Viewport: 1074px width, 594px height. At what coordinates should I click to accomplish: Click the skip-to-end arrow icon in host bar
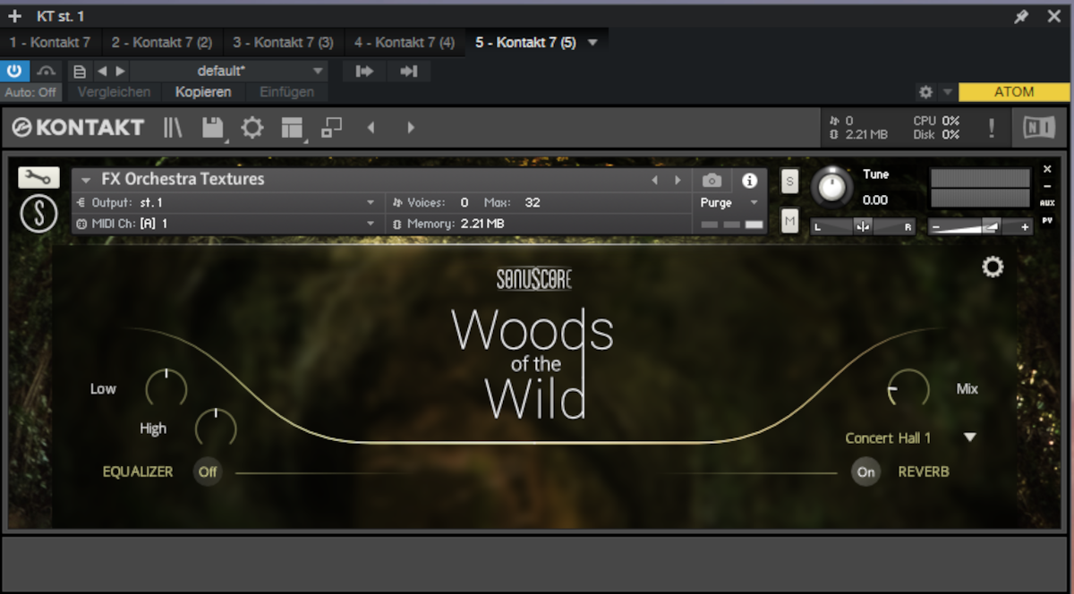pos(409,72)
